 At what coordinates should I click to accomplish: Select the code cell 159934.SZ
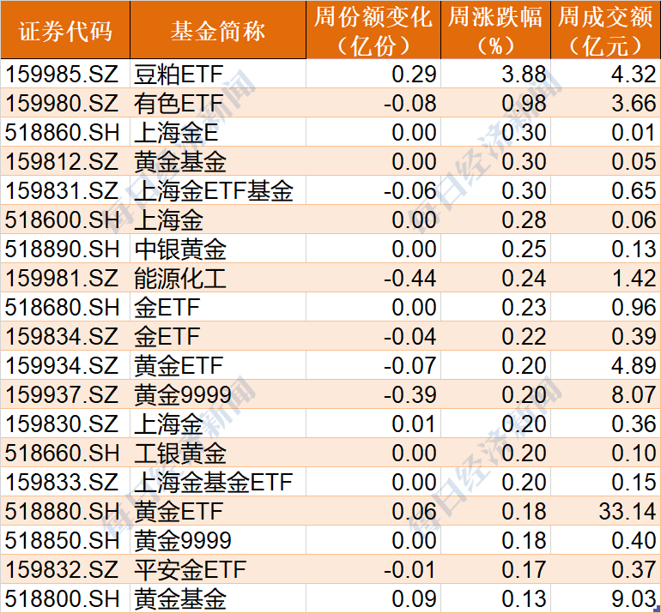[x=65, y=365]
